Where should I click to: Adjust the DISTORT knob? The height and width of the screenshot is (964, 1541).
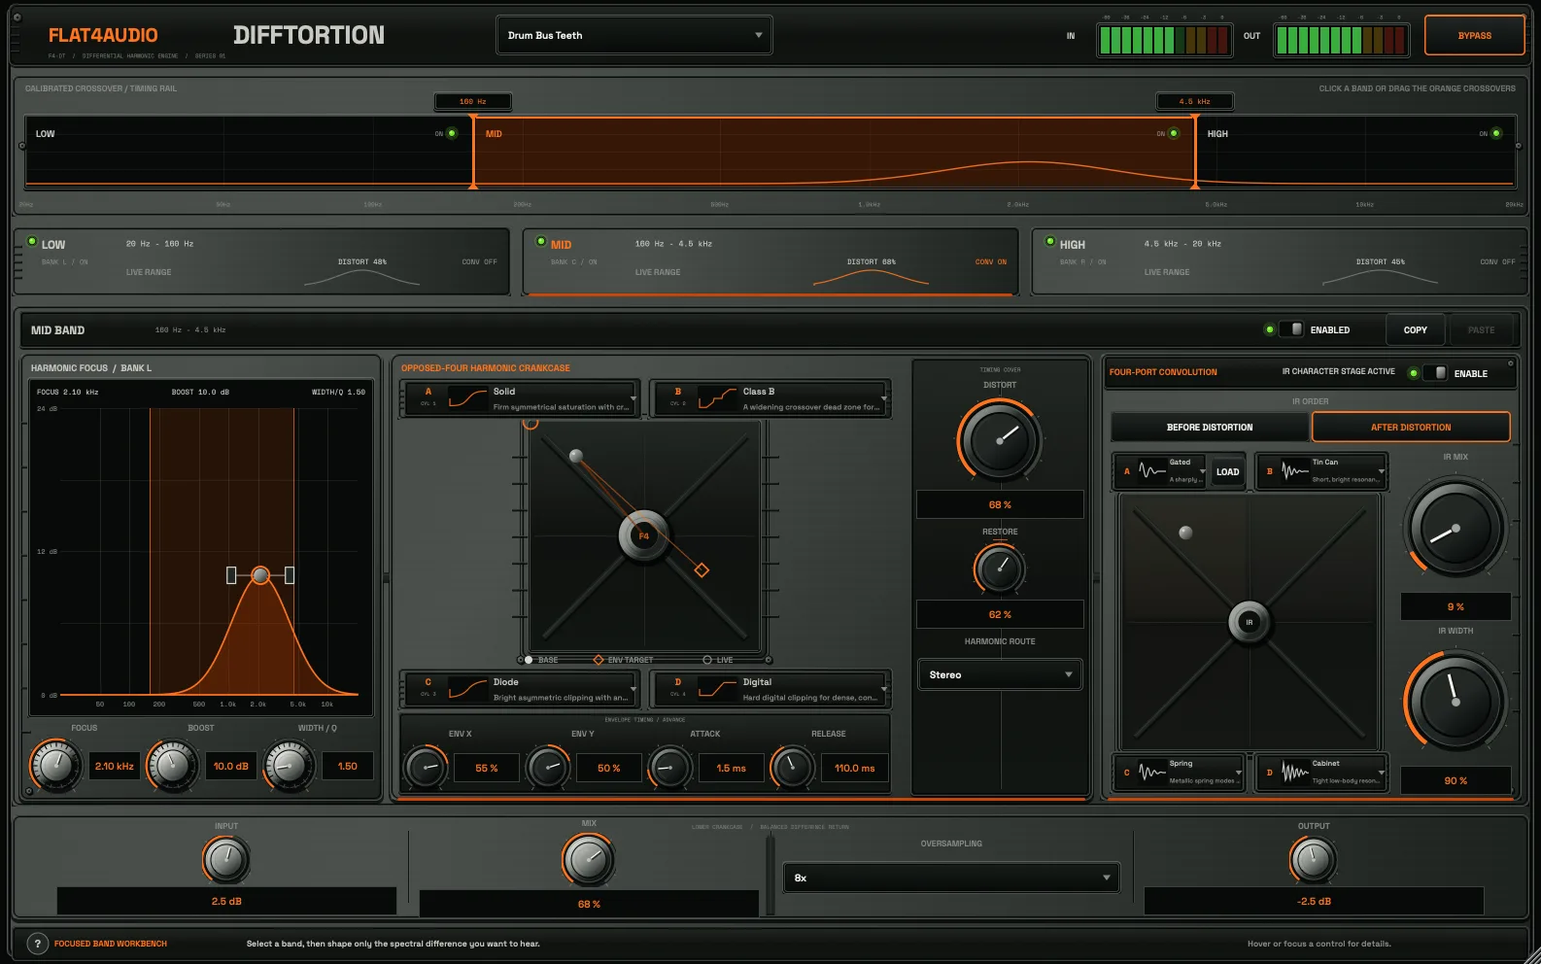1000,439
